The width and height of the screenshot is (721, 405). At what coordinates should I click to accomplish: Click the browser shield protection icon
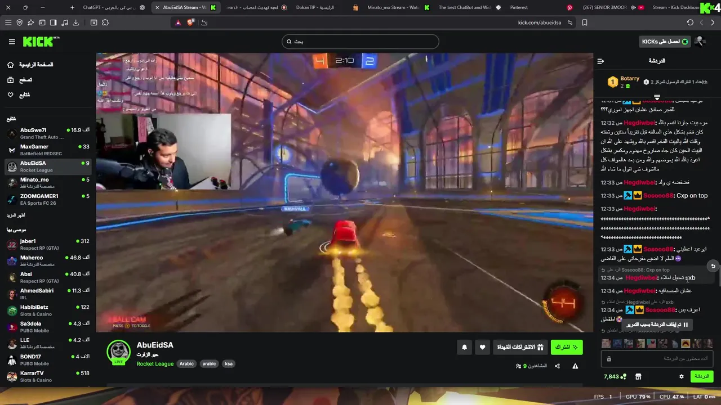pyautogui.click(x=20, y=22)
